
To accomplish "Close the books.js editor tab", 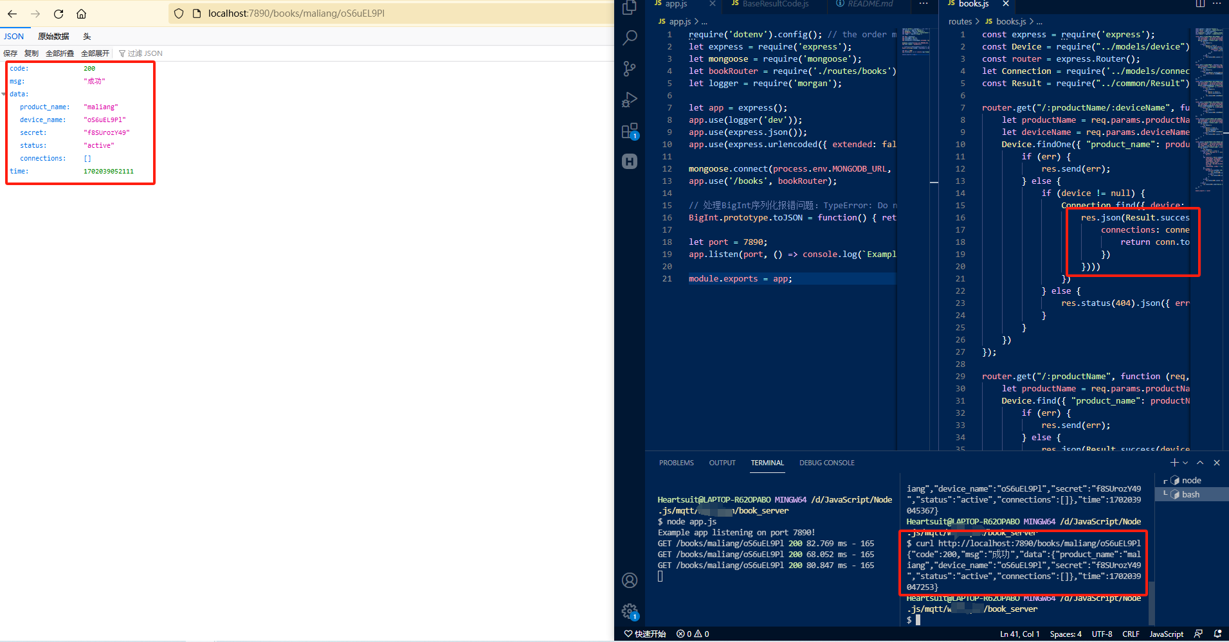I will pyautogui.click(x=1006, y=4).
